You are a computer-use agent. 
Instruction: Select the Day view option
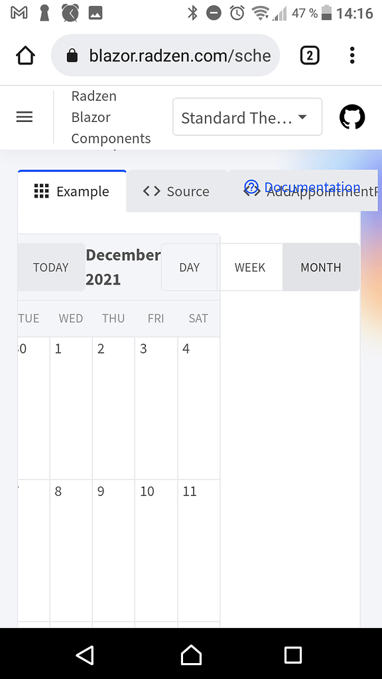[189, 267]
